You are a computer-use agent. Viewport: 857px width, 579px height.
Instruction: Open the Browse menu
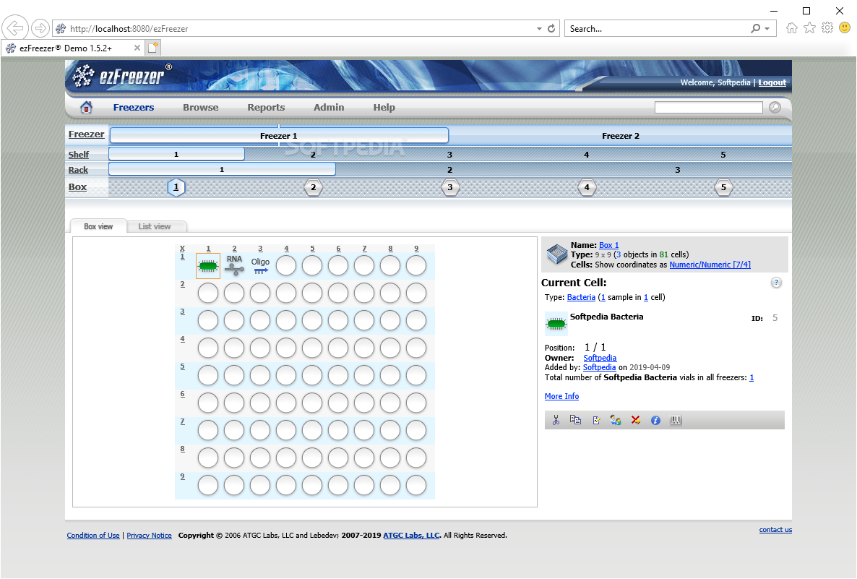tap(201, 107)
